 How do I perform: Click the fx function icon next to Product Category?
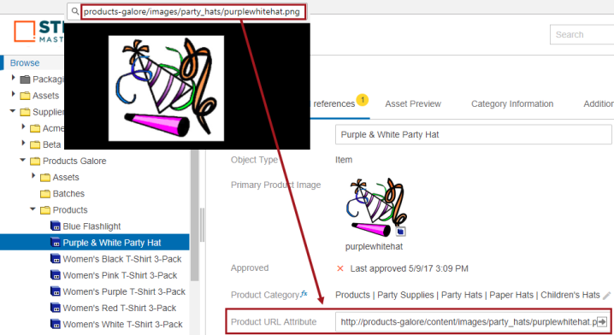coord(304,294)
